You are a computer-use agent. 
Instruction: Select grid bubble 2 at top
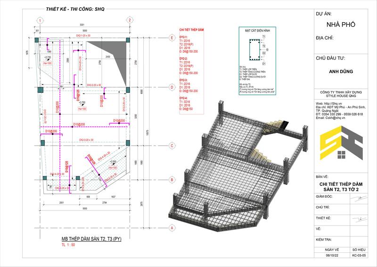click(130, 20)
